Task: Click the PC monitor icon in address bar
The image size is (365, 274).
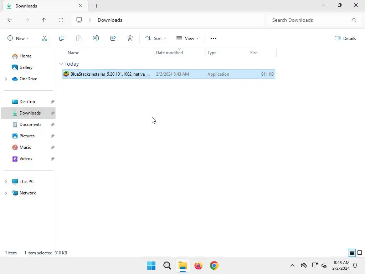Action: pos(79,20)
